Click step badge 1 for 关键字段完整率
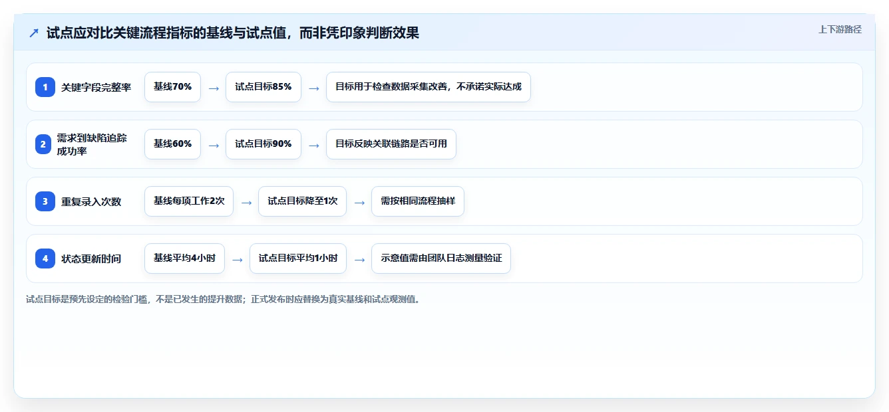Viewport: 889px width, 412px height. point(45,87)
